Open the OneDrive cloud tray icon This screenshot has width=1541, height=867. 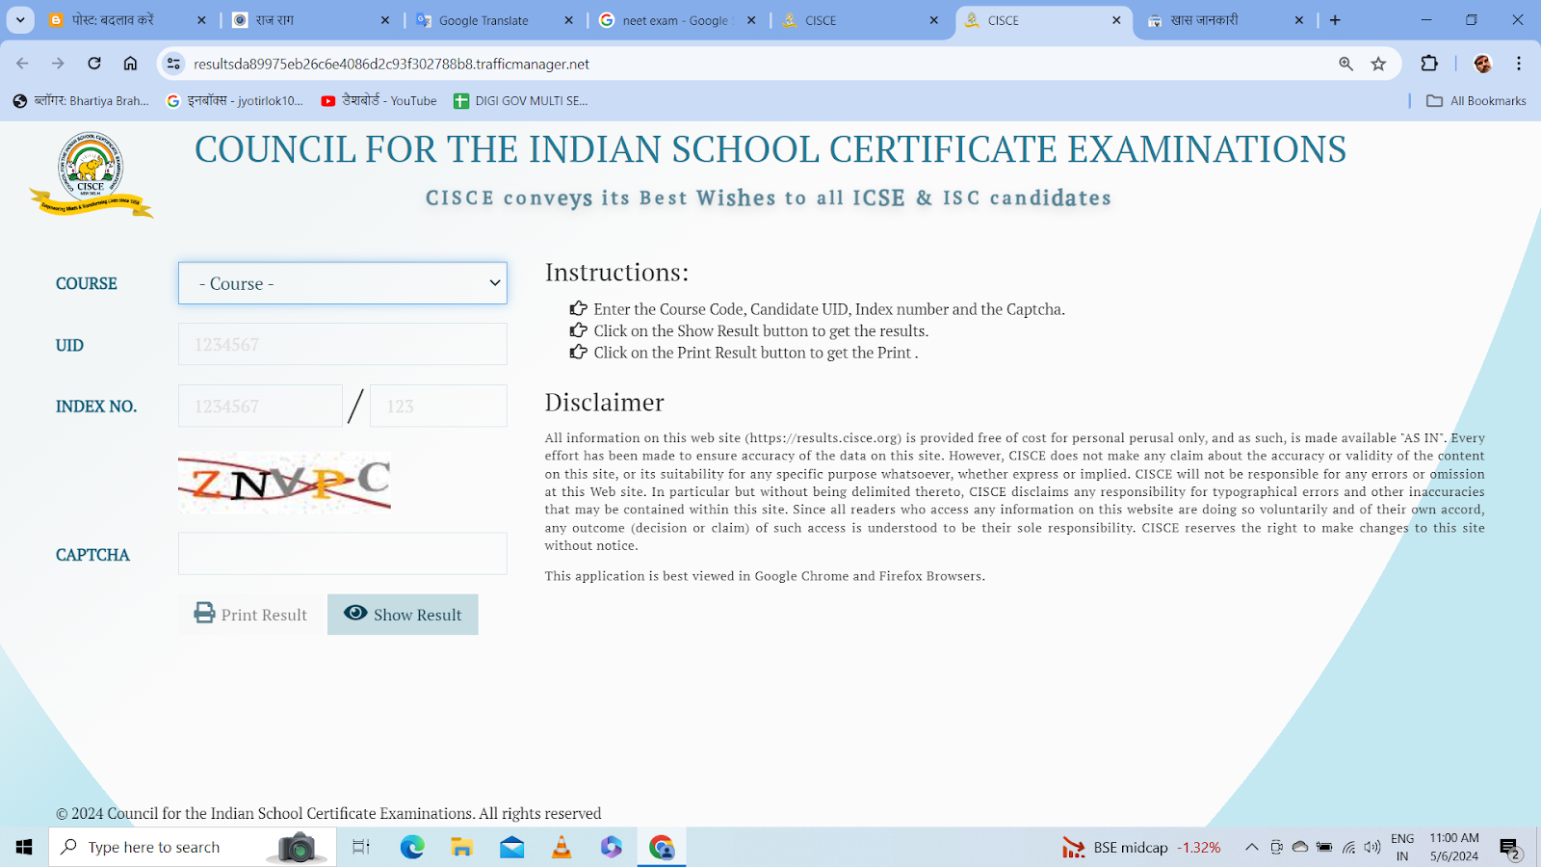click(1300, 847)
